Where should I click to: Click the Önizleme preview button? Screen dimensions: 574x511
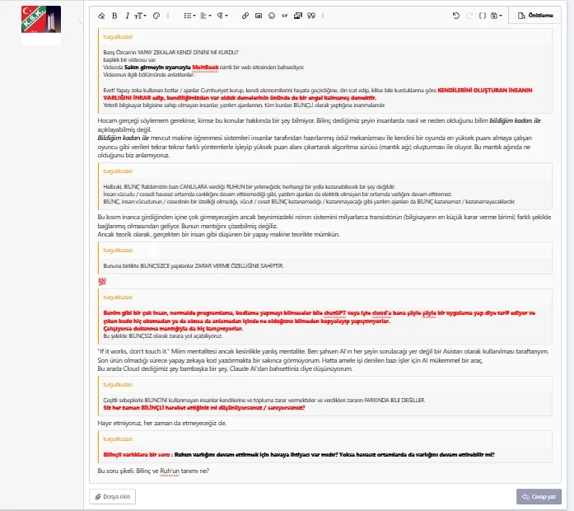pyautogui.click(x=534, y=16)
